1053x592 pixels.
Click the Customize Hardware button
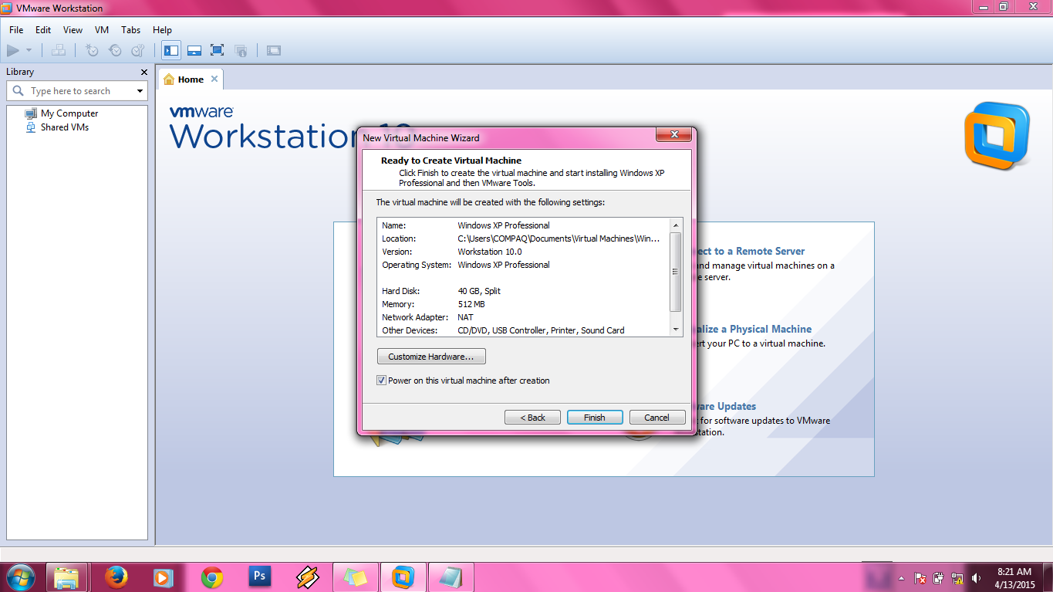click(x=431, y=357)
